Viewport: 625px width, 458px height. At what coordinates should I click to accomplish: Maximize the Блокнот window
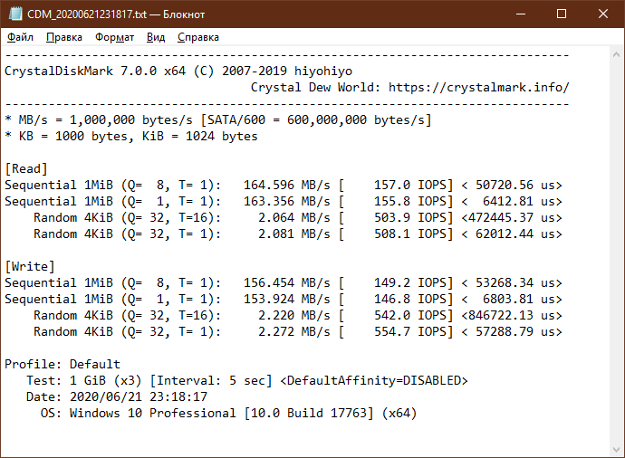click(562, 14)
